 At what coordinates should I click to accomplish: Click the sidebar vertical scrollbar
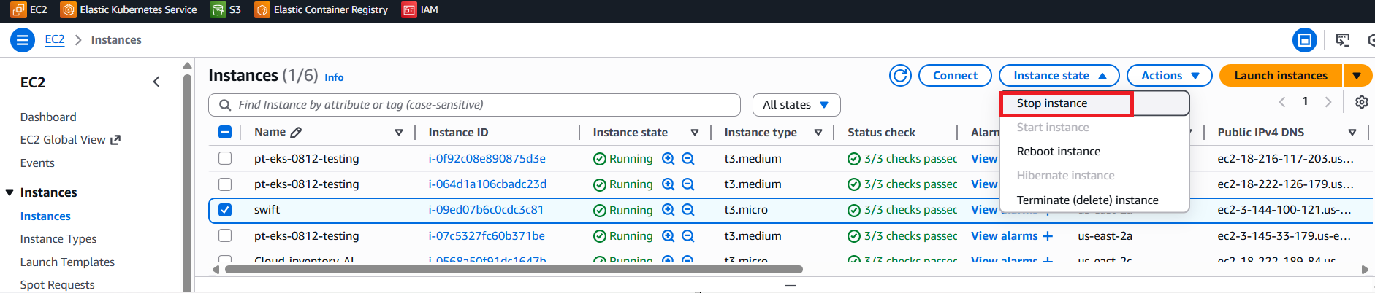[188, 182]
